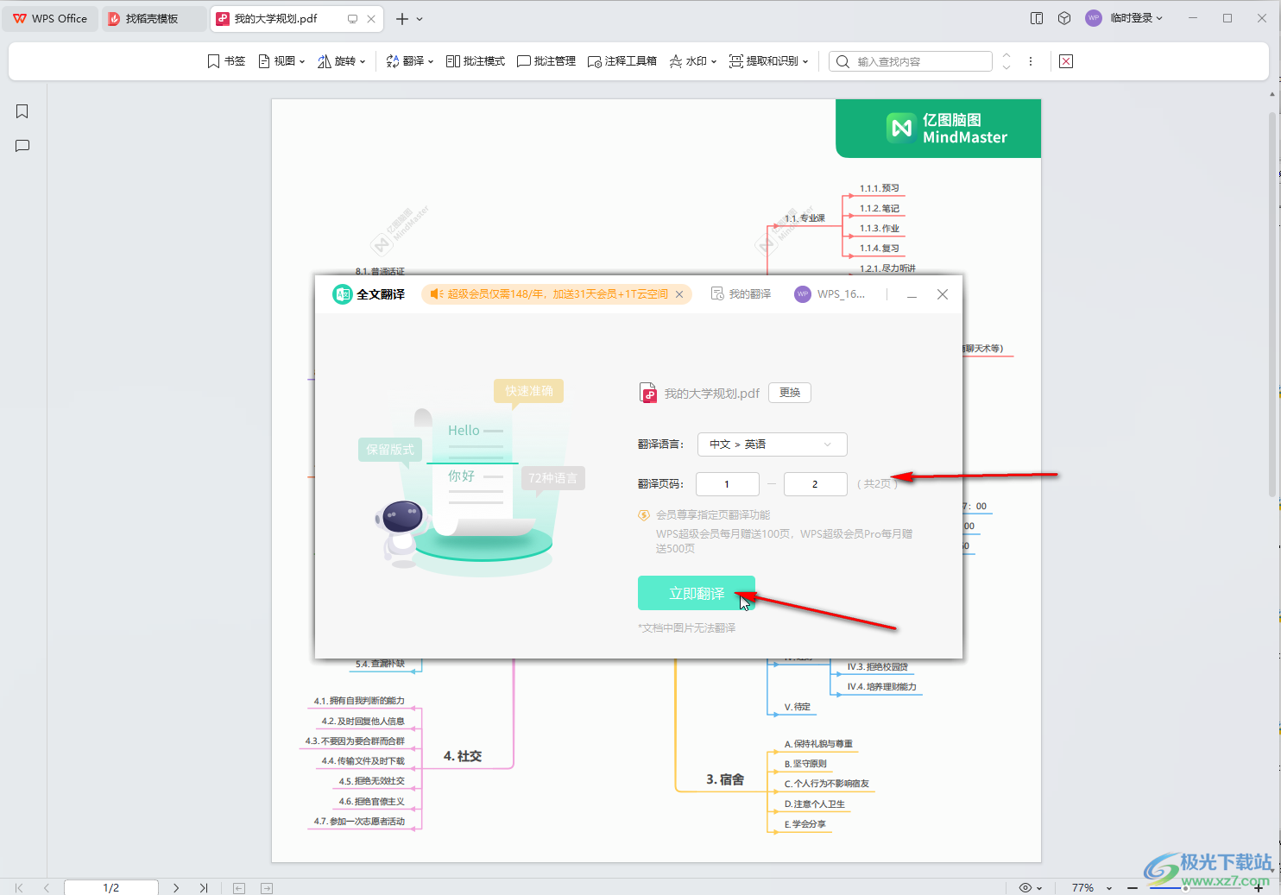Open the bookmark panel in left sidebar
The width and height of the screenshot is (1281, 895).
coord(22,111)
